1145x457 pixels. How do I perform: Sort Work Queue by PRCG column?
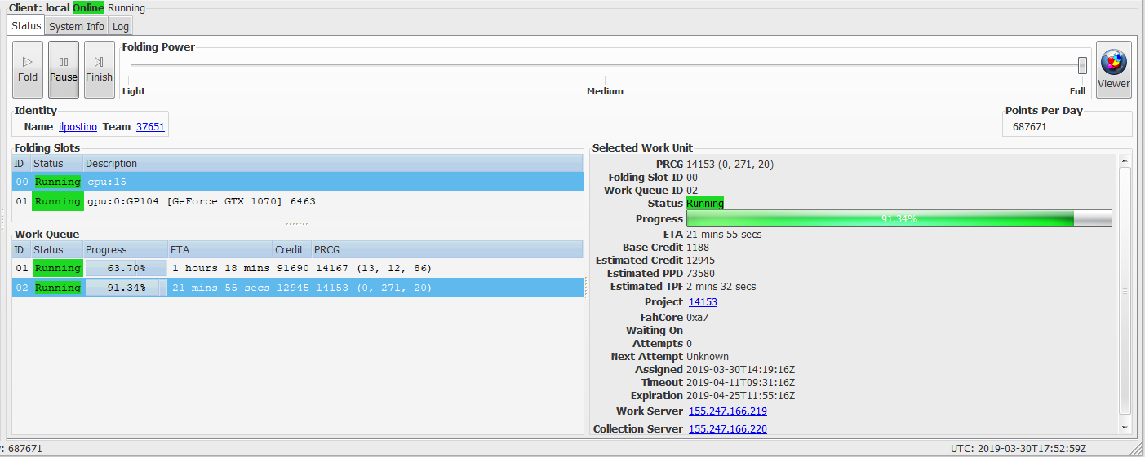point(447,250)
